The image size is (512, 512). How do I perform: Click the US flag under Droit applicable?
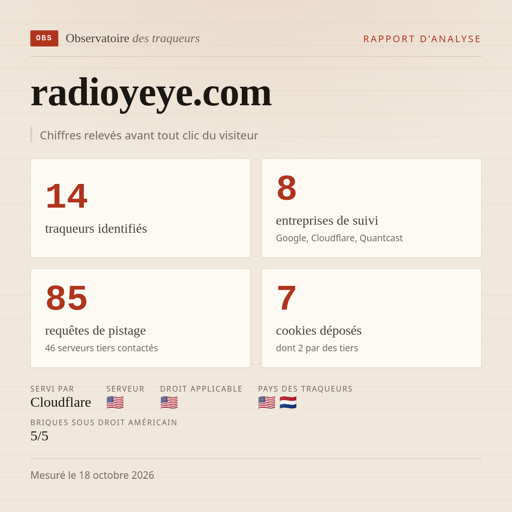(169, 402)
